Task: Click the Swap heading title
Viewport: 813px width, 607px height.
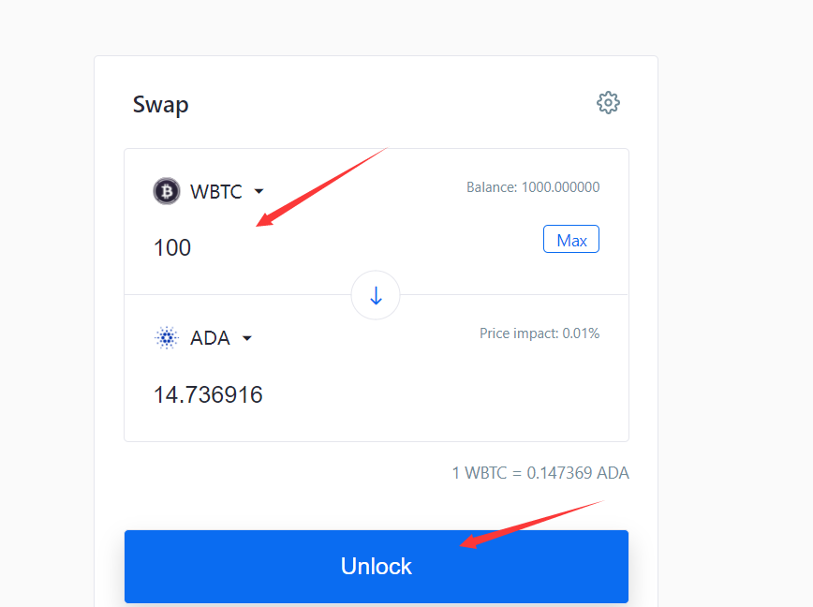Action: (x=161, y=105)
